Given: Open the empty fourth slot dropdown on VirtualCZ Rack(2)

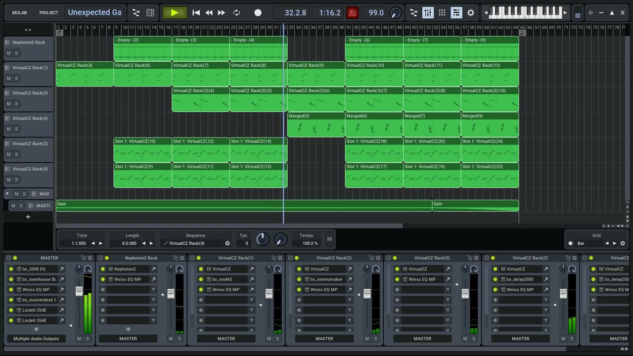Looking at the screenshot, I should point(350,300).
